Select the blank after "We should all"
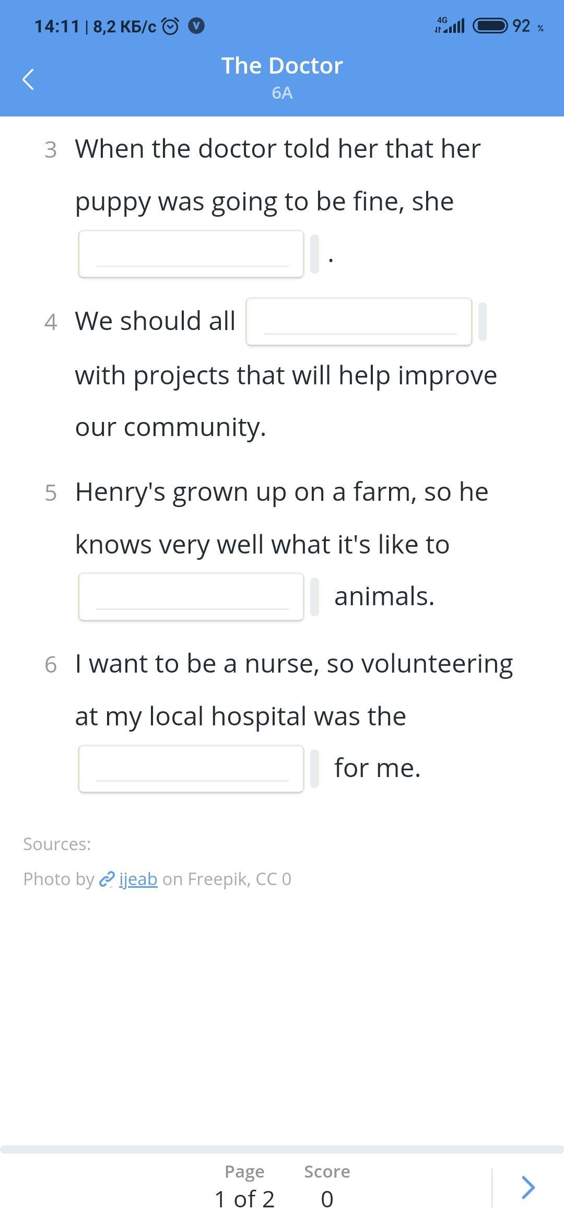 click(x=359, y=322)
